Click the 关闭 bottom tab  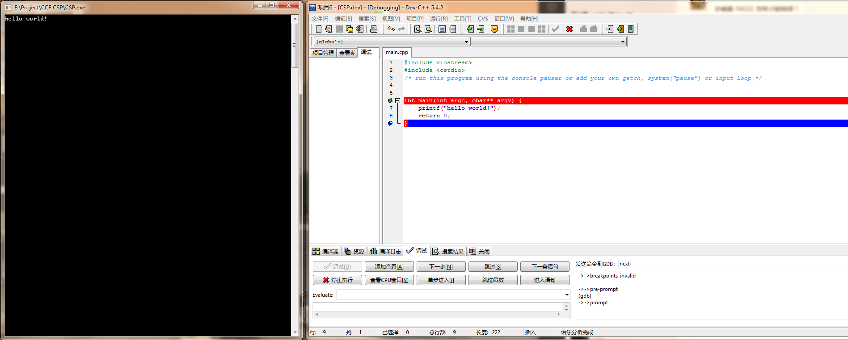pos(479,251)
